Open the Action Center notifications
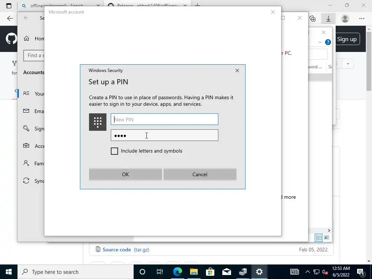 point(361,272)
